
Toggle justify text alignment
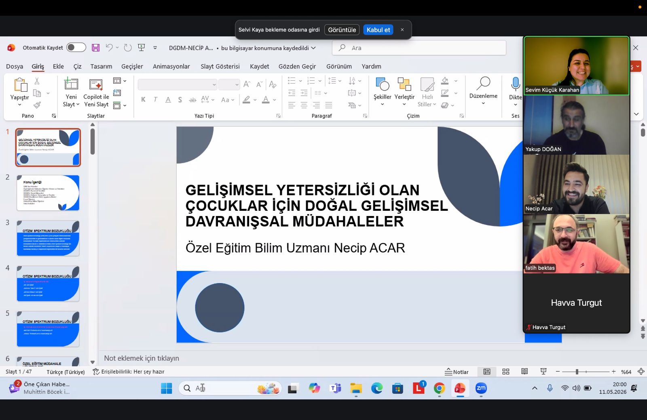click(x=329, y=105)
